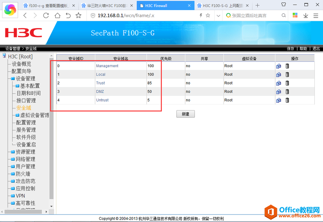Image resolution: width=323 pixels, height=222 pixels.
Task: Expand the 用户管理 tree node
Action: click(x=13, y=167)
